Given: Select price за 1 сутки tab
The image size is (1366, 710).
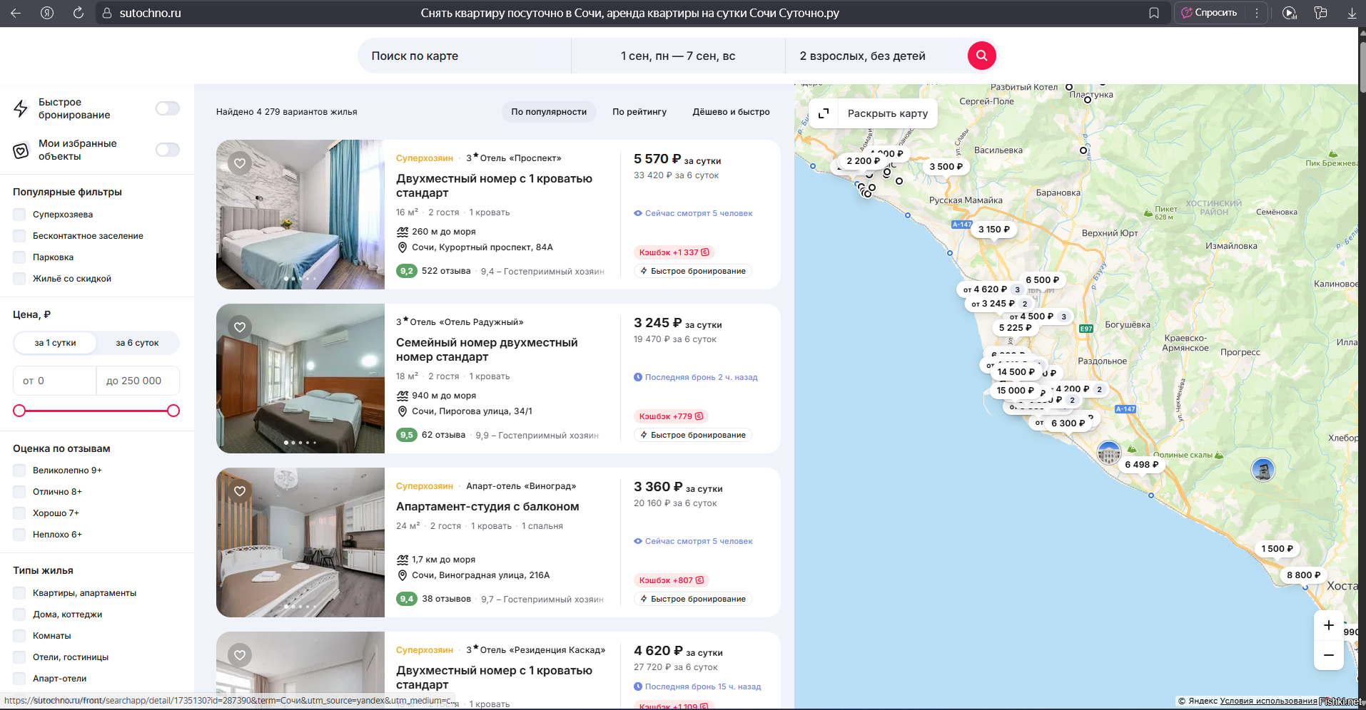Looking at the screenshot, I should point(55,343).
